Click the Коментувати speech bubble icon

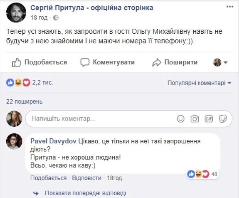[85, 62]
